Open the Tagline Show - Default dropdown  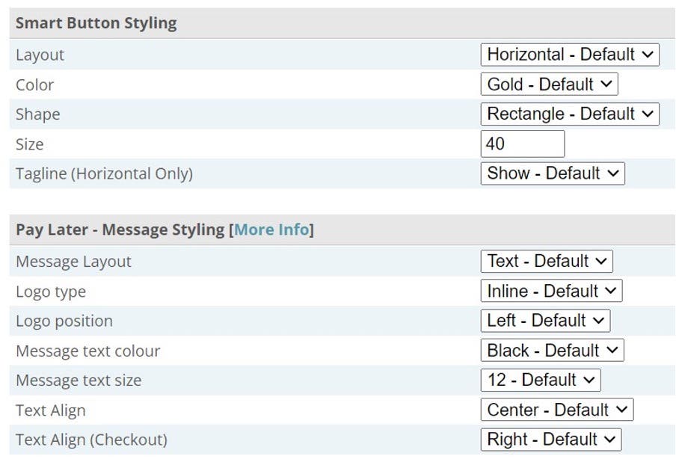click(552, 173)
